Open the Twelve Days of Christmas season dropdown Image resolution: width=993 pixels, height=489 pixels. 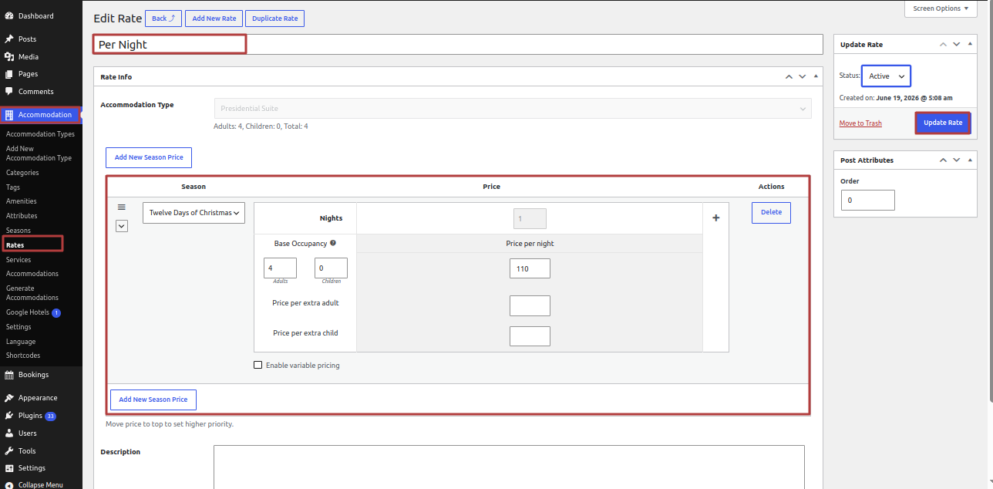tap(194, 213)
